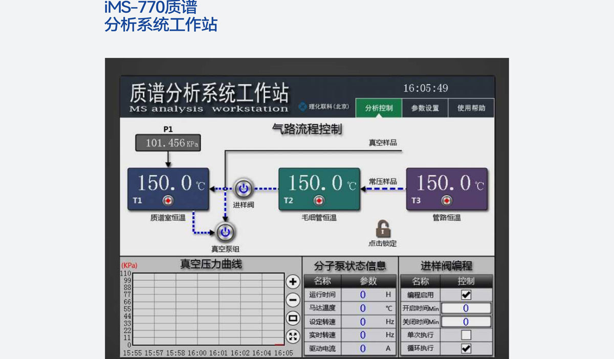Open the 参数设置 tab

(x=425, y=108)
